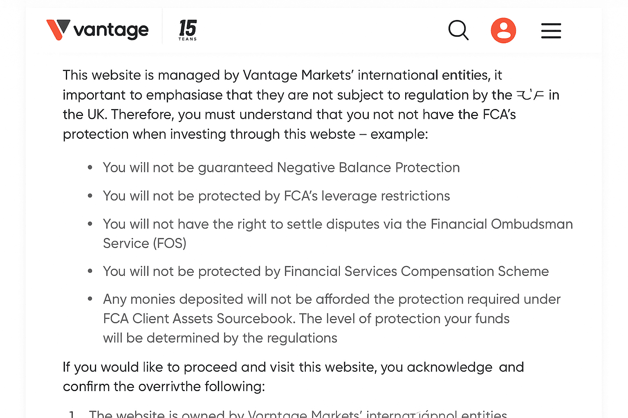Click the 'will be determined by the regulations' line
This screenshot has width=628, height=418.
[220, 338]
